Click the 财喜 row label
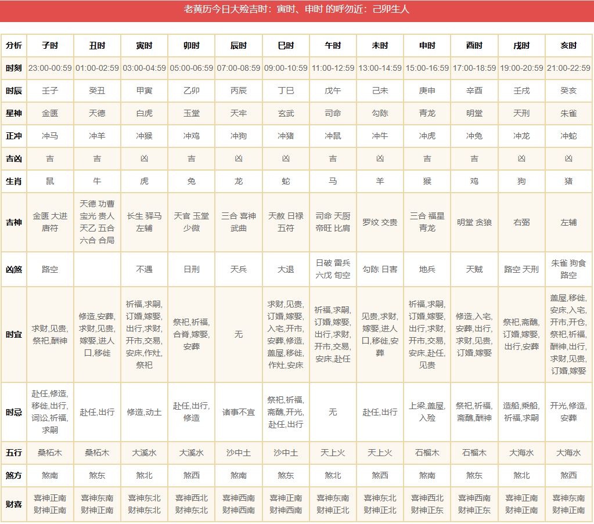The width and height of the screenshot is (594, 524). 13,504
